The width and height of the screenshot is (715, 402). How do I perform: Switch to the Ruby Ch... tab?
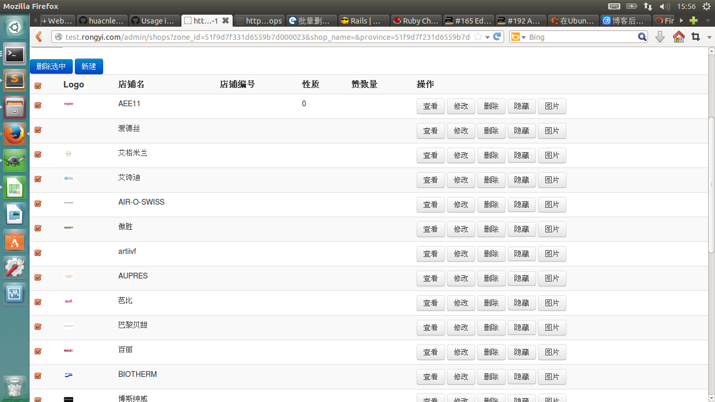[416, 21]
